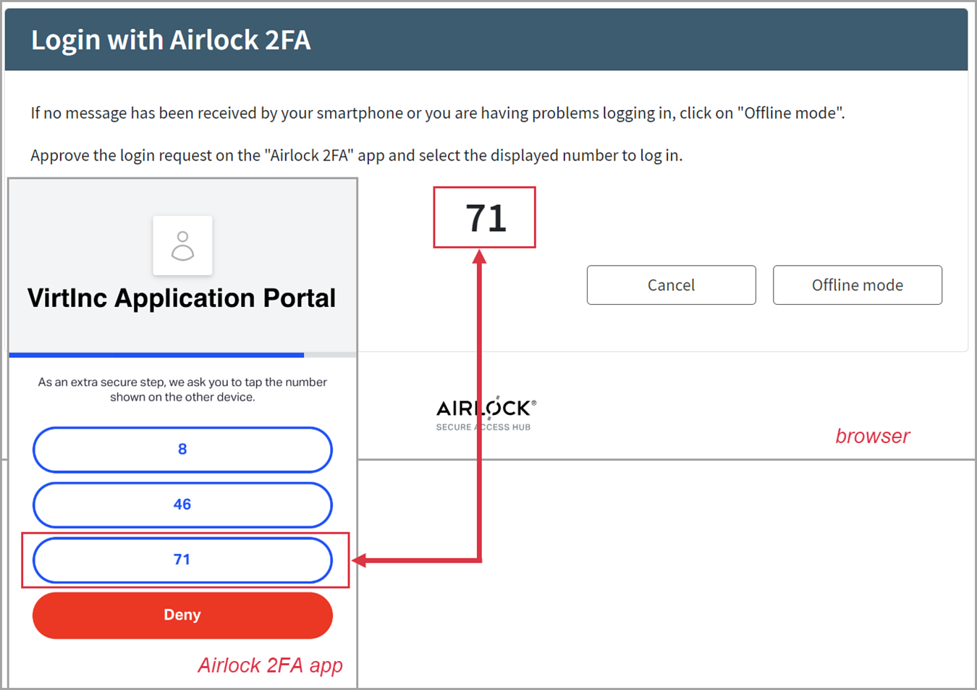Click the VirtInc Application Portal title

tap(182, 298)
